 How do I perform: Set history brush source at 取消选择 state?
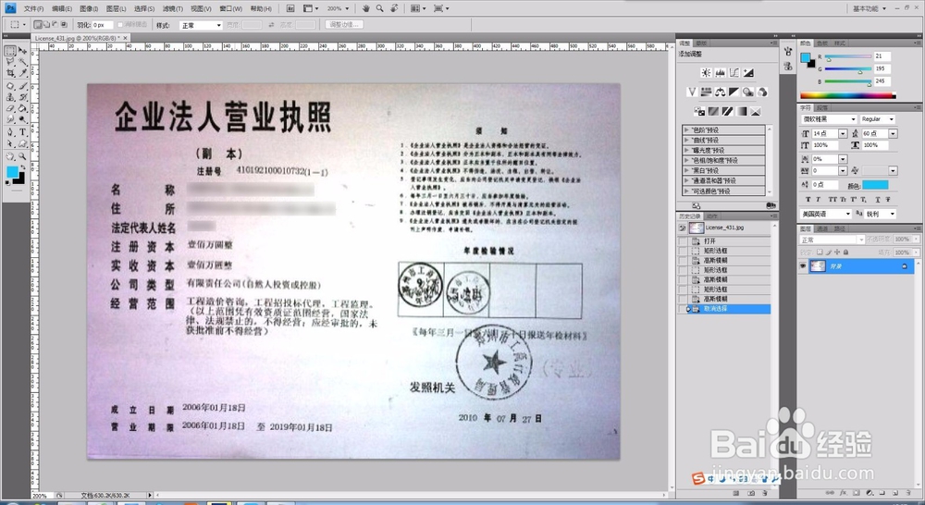[x=684, y=309]
